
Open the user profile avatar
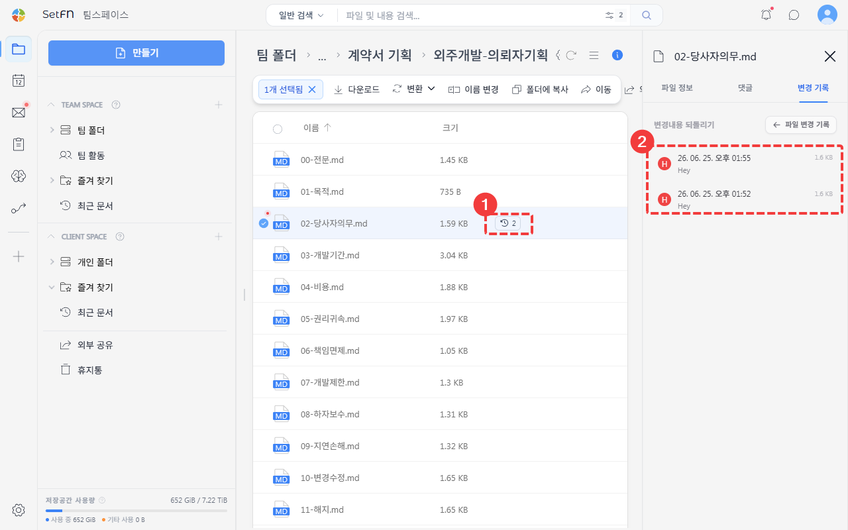tap(827, 15)
